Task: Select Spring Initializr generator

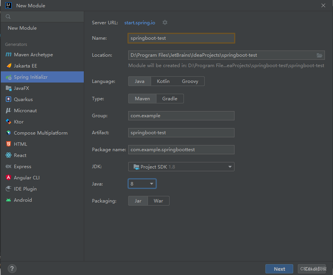Action: [x=42, y=77]
